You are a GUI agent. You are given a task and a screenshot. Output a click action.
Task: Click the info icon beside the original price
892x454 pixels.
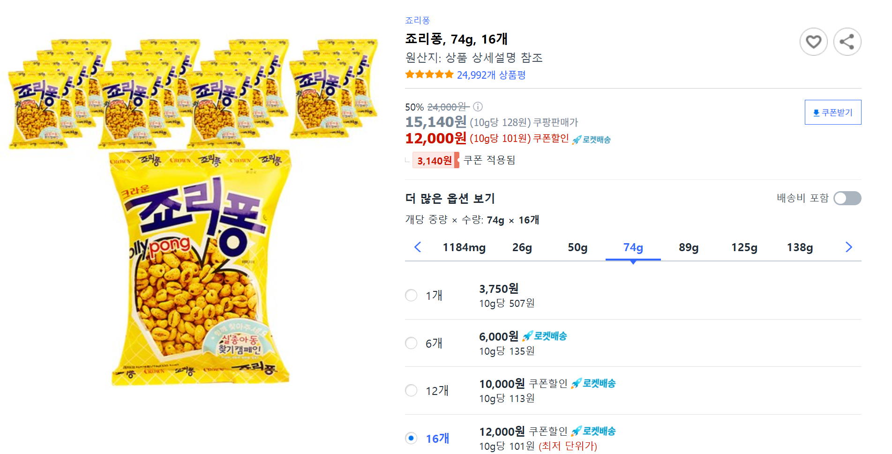(478, 107)
